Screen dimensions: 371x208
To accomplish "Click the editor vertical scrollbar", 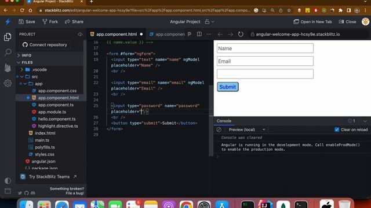I will (211, 120).
